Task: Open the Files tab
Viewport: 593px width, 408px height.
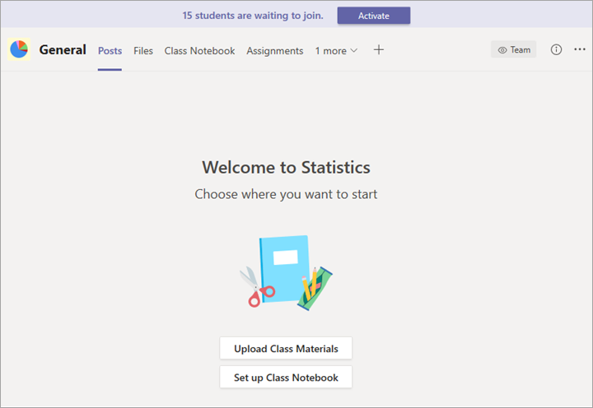Action: point(143,51)
